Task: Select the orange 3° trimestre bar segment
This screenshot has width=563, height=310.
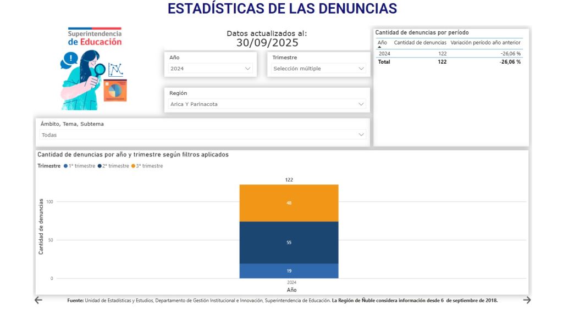Action: point(289,203)
